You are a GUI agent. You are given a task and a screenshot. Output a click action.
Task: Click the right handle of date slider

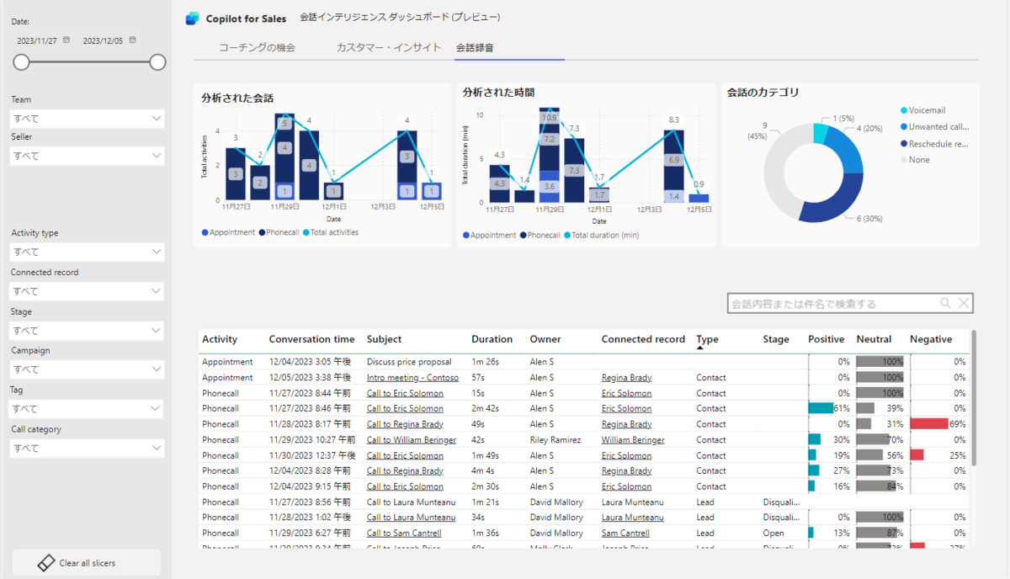coord(157,62)
